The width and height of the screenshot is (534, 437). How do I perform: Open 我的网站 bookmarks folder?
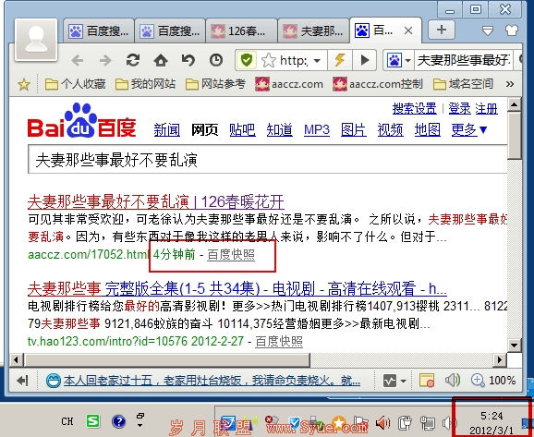point(145,84)
